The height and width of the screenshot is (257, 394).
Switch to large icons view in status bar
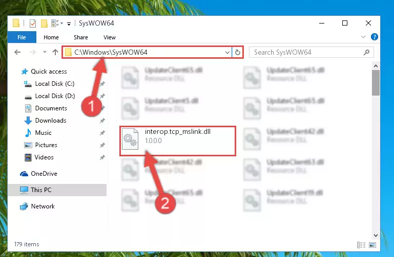(372, 245)
